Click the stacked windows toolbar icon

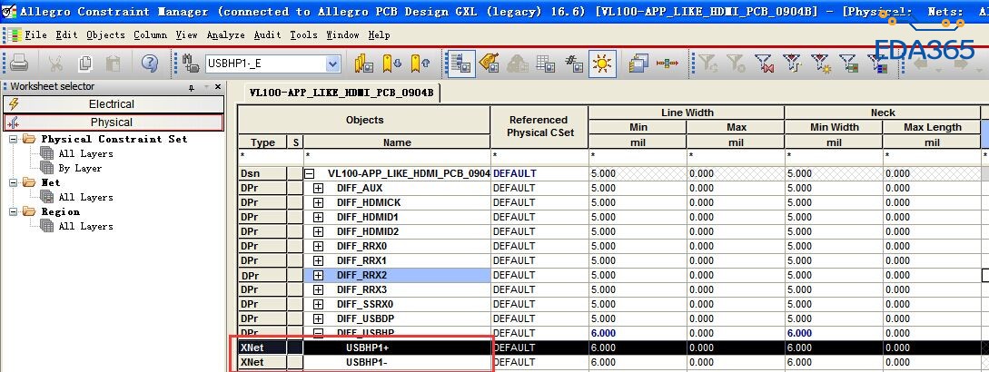pyautogui.click(x=639, y=63)
